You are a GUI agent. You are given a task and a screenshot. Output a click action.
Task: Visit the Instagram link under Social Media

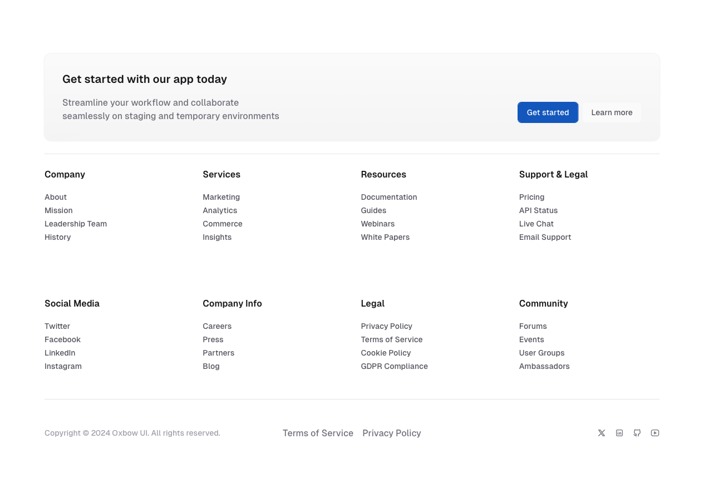(x=63, y=366)
